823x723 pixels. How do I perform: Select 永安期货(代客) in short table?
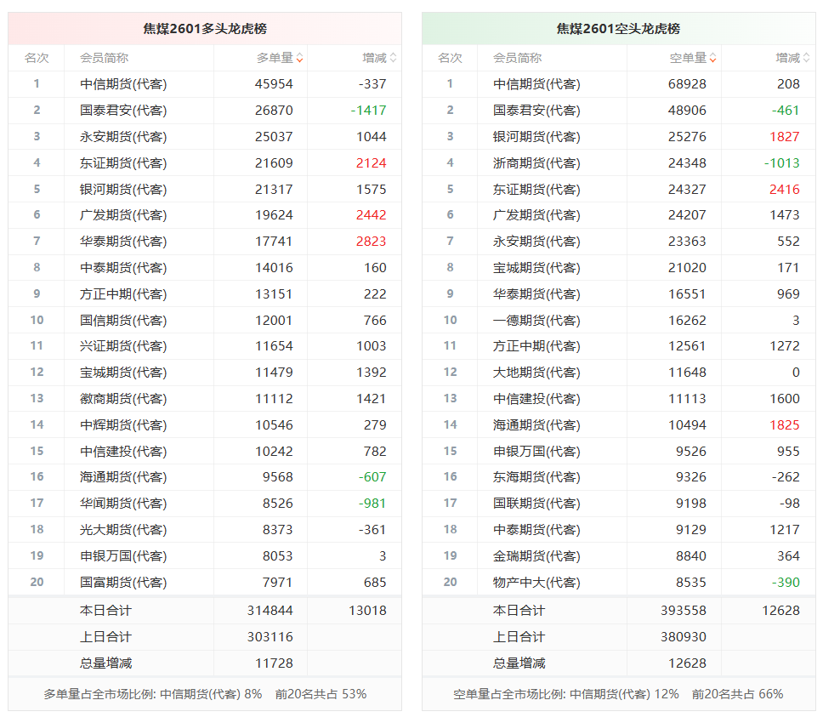tap(536, 241)
